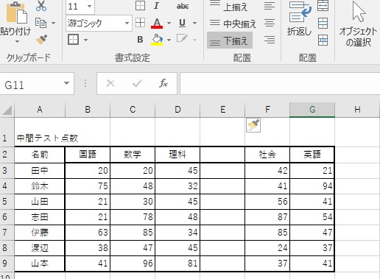
Task: Open the 游ゴシック font name dropdown
Action: pos(127,24)
